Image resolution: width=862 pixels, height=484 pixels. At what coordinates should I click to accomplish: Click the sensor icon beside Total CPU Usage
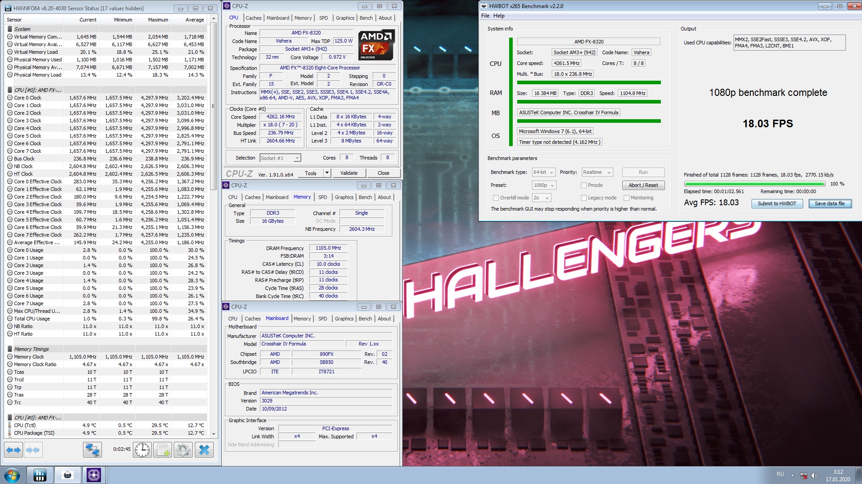[10, 319]
